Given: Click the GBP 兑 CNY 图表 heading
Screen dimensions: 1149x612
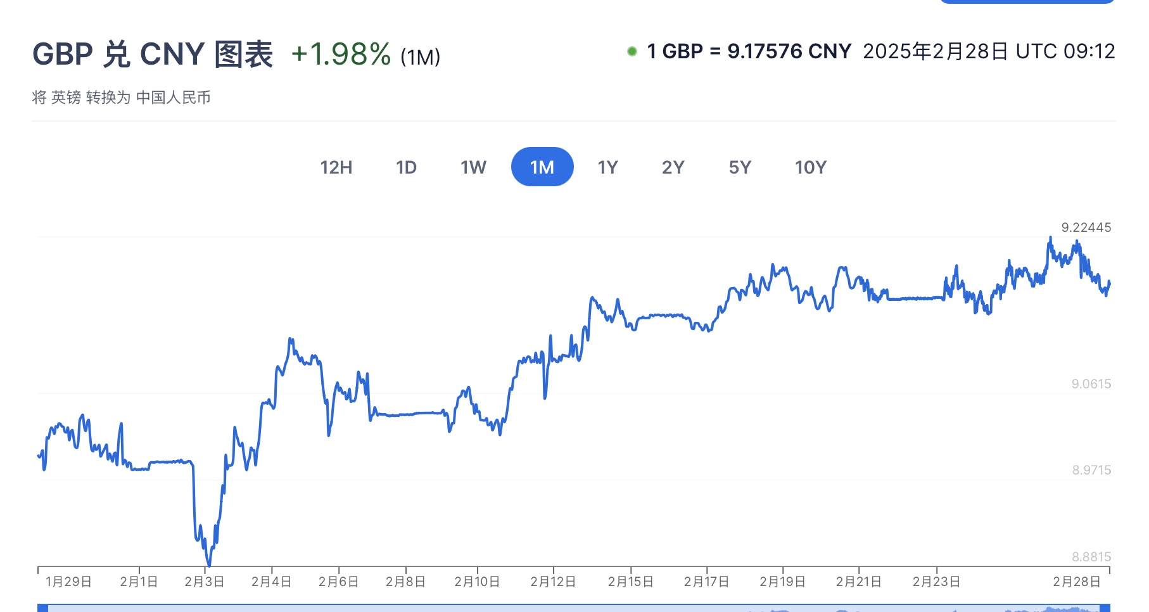Looking at the screenshot, I should (x=153, y=54).
